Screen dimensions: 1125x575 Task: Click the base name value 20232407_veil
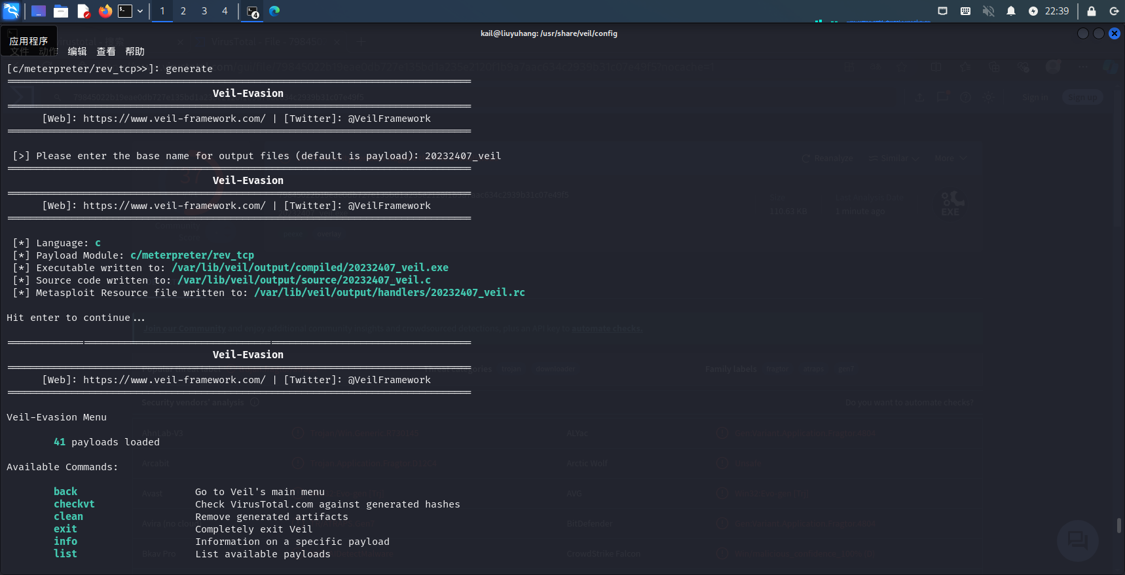click(x=463, y=156)
